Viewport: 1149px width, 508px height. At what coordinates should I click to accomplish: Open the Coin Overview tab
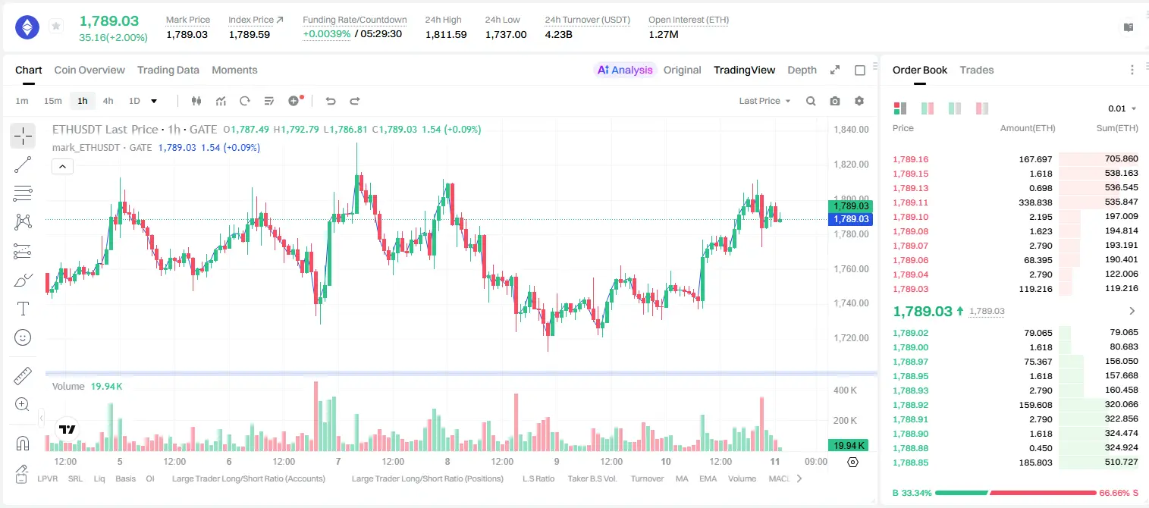point(89,70)
